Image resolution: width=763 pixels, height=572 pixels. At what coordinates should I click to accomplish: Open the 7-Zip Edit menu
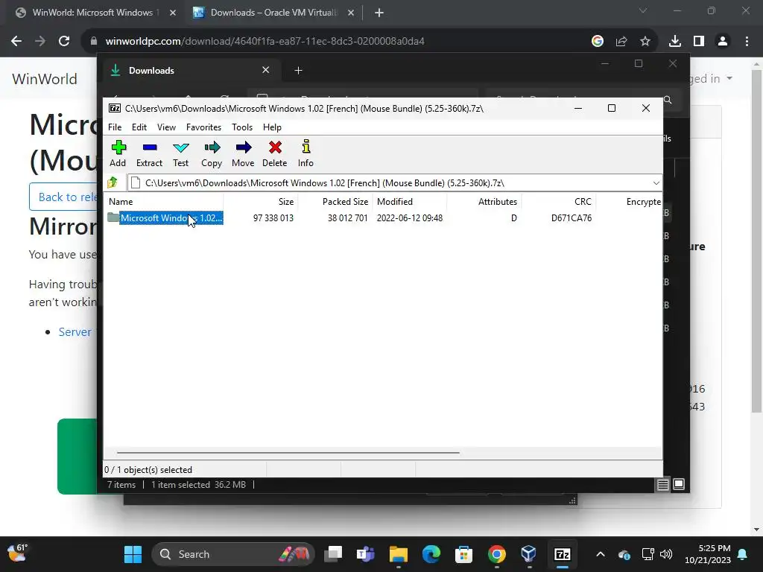pos(139,127)
